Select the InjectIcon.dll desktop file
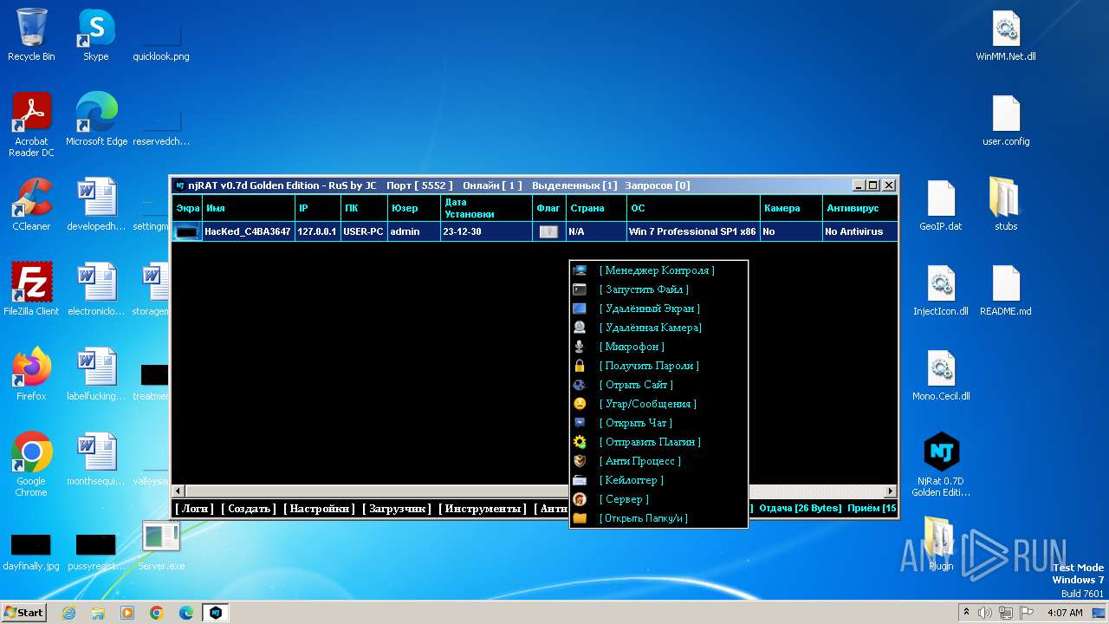Image resolution: width=1109 pixels, height=624 pixels. pyautogui.click(x=941, y=290)
